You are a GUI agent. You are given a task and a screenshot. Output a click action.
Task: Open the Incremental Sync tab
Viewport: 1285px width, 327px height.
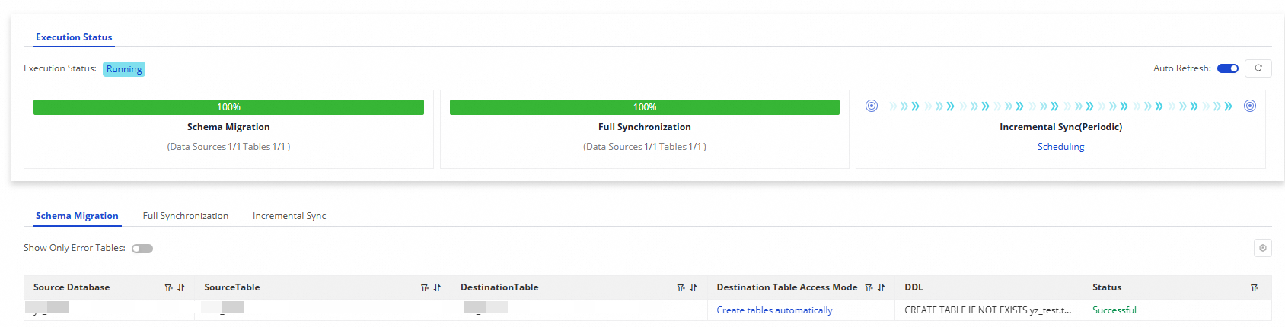pyautogui.click(x=289, y=216)
